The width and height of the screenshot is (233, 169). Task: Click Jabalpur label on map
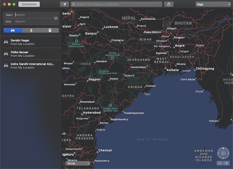pos(101,61)
